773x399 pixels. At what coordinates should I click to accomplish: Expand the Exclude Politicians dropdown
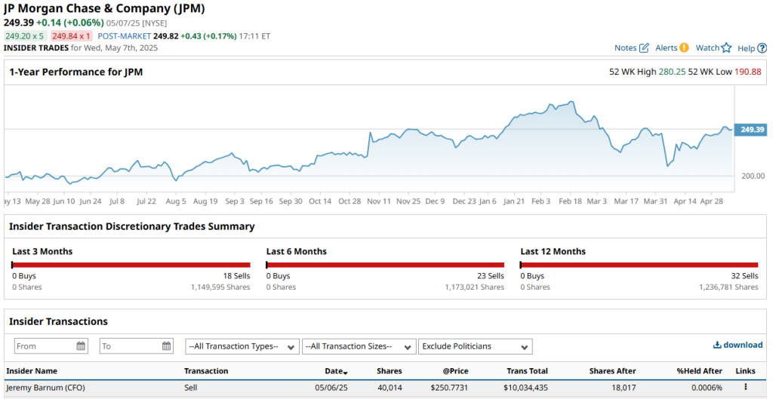476,346
